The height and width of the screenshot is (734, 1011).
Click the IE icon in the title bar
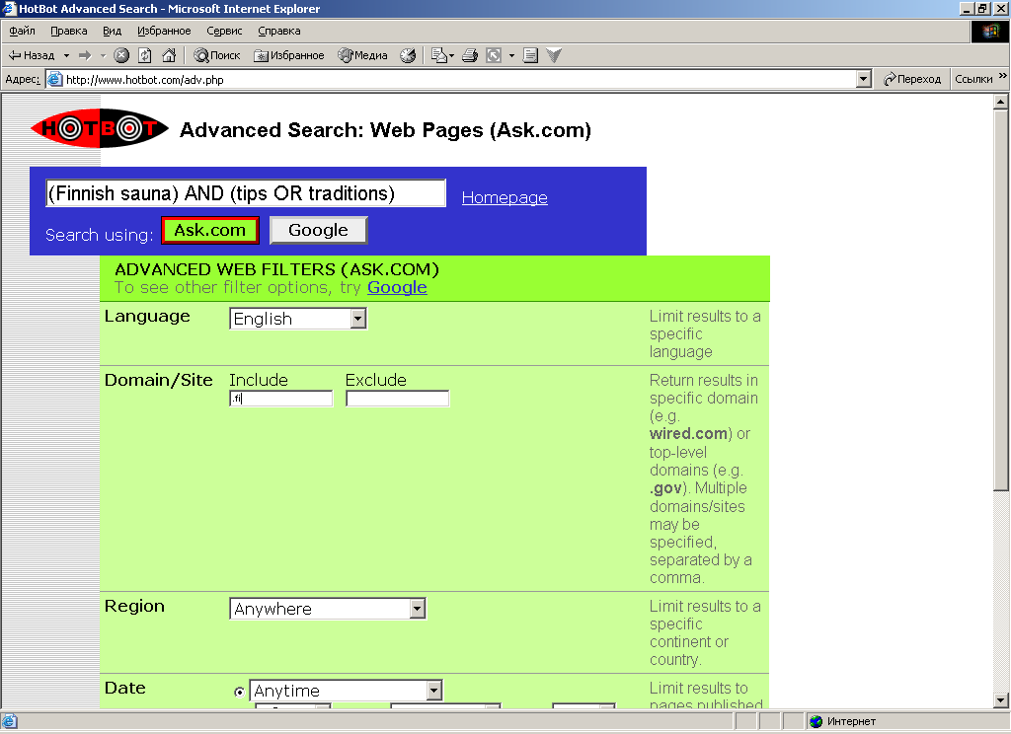point(9,8)
